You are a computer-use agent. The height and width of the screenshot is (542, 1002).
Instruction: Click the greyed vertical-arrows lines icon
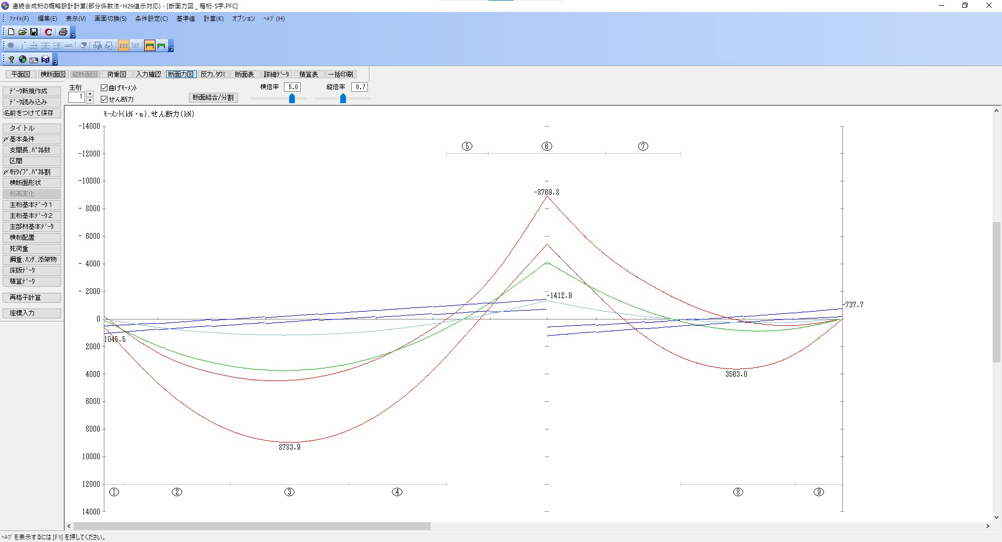coord(45,45)
